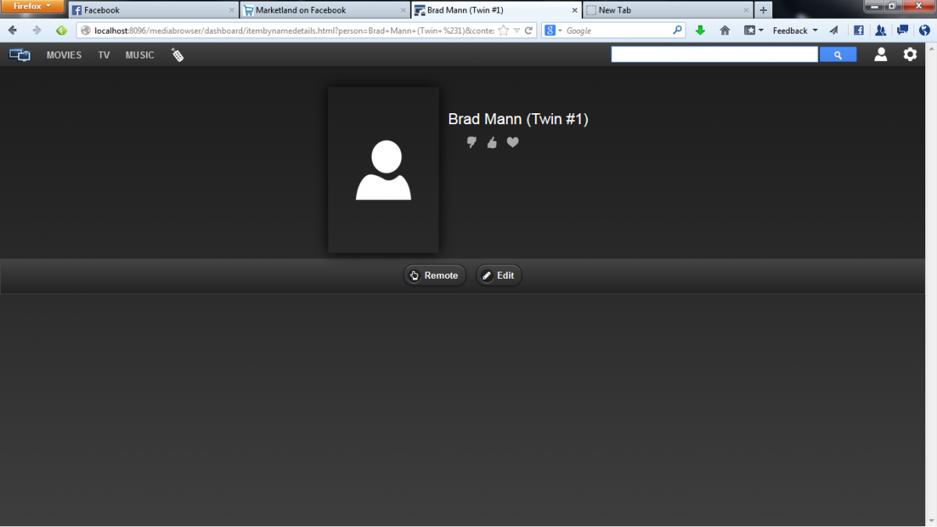Image resolution: width=937 pixels, height=527 pixels.
Task: Click the browser back arrow
Action: pyautogui.click(x=12, y=30)
